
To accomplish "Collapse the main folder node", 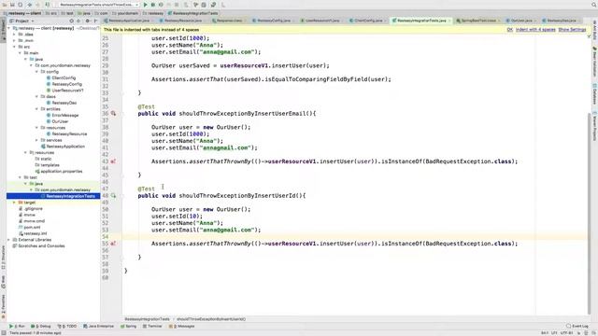I will tap(21, 53).
